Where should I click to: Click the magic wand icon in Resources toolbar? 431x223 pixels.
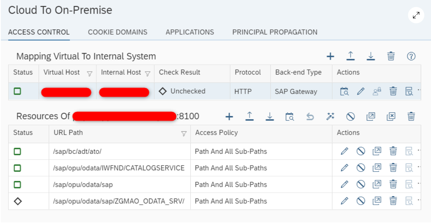(330, 116)
